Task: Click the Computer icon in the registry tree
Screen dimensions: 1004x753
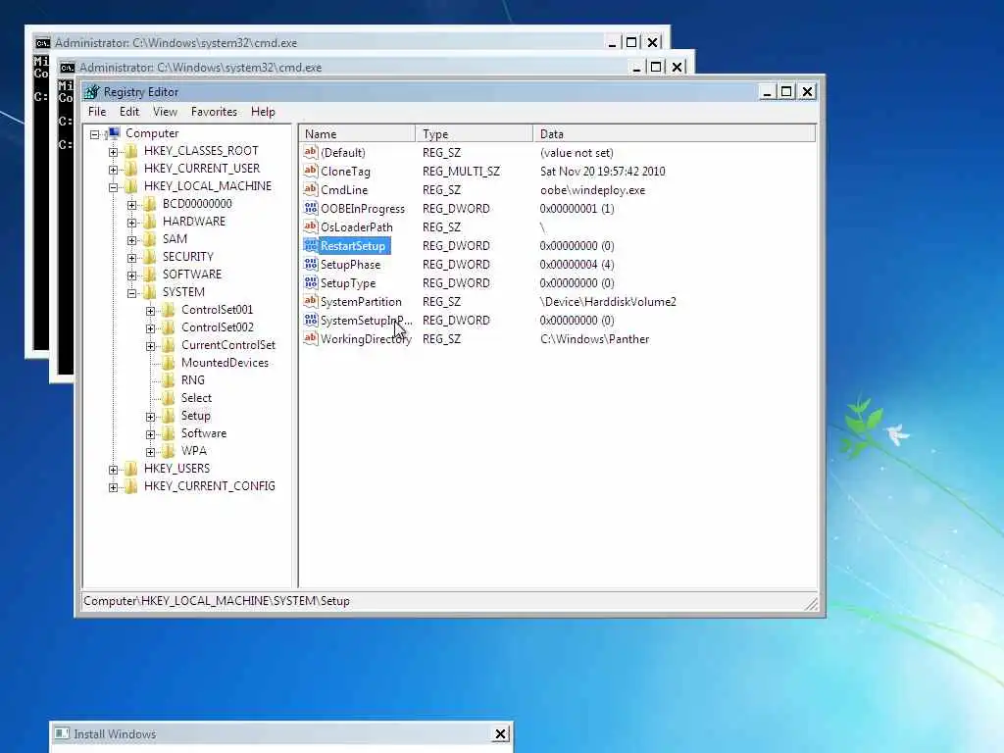Action: tap(115, 133)
